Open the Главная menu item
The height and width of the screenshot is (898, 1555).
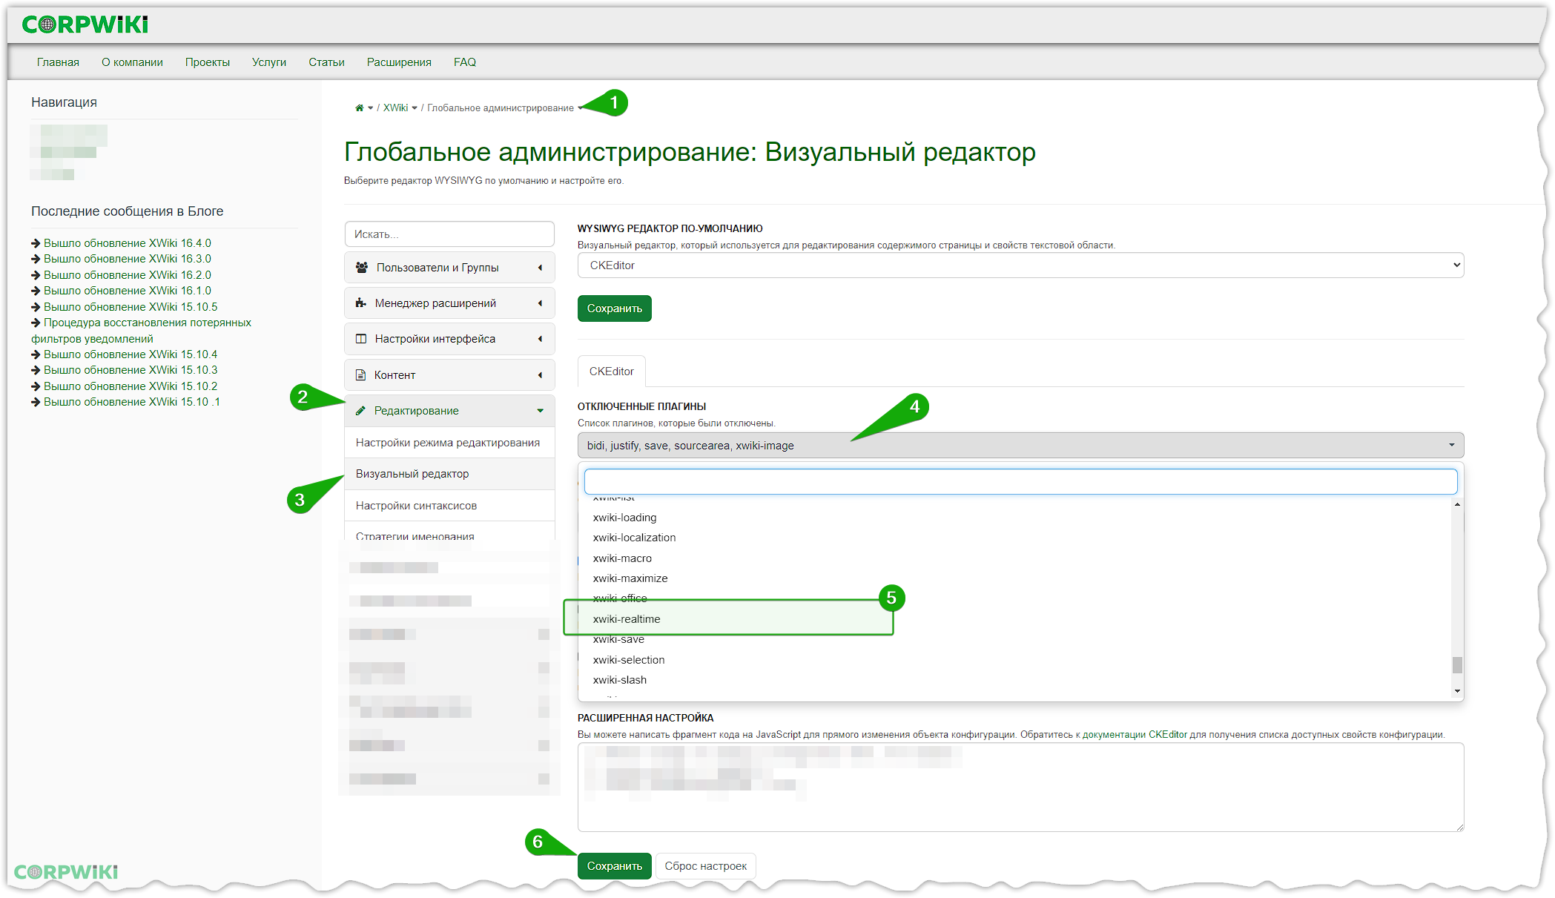coord(58,62)
